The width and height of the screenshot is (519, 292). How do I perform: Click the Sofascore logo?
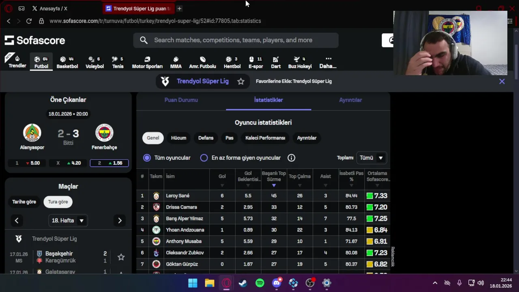(35, 40)
